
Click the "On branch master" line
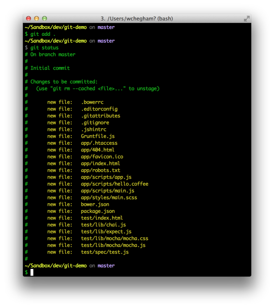click(x=53, y=54)
